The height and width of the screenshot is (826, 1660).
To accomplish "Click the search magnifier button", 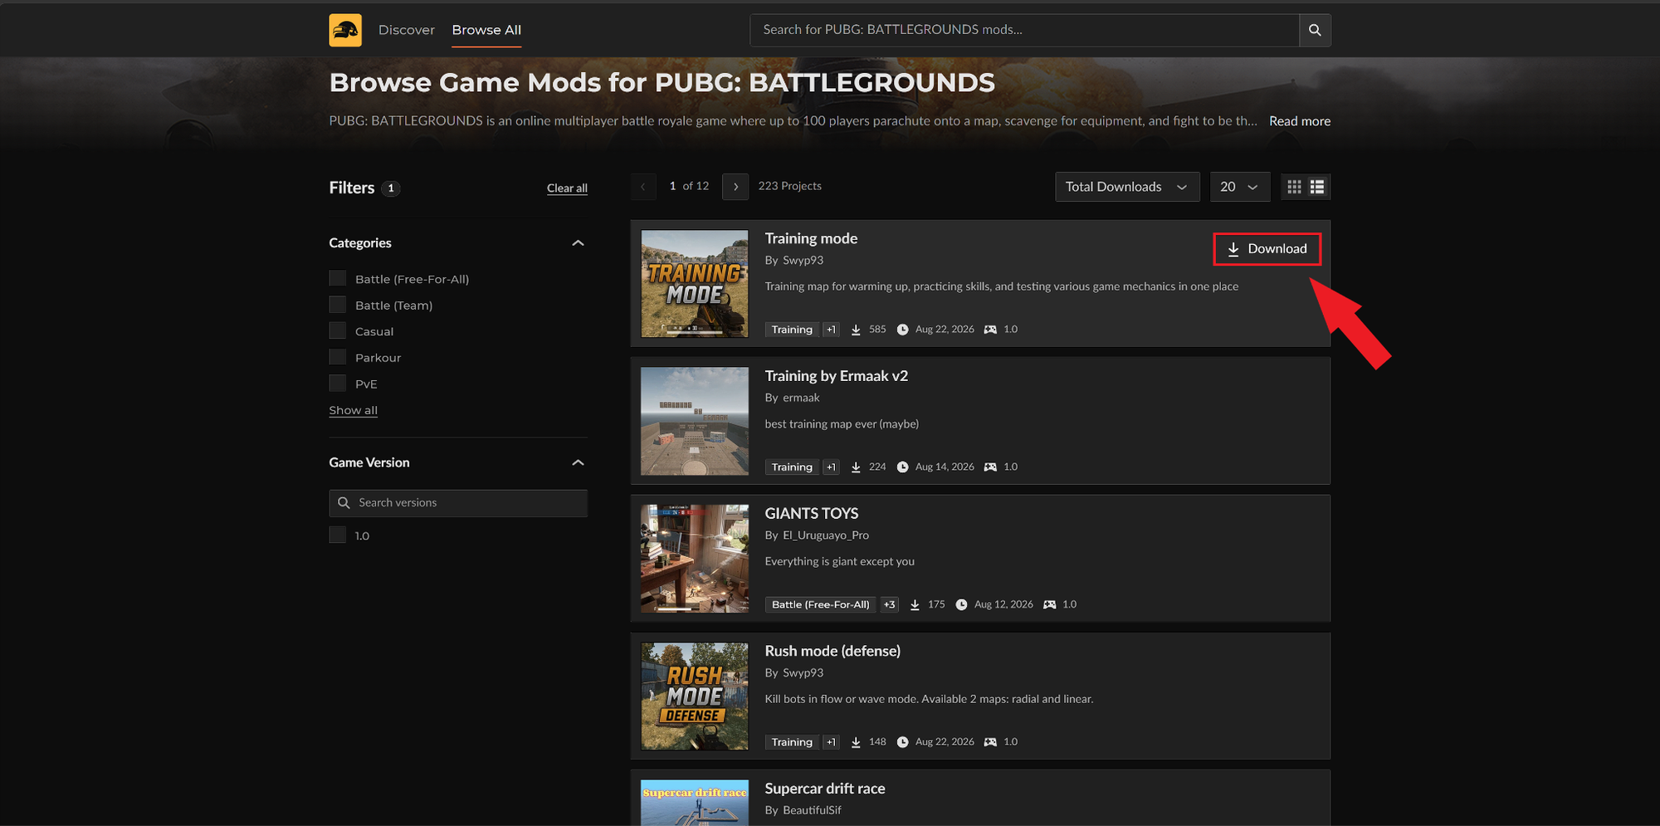I will pyautogui.click(x=1315, y=30).
